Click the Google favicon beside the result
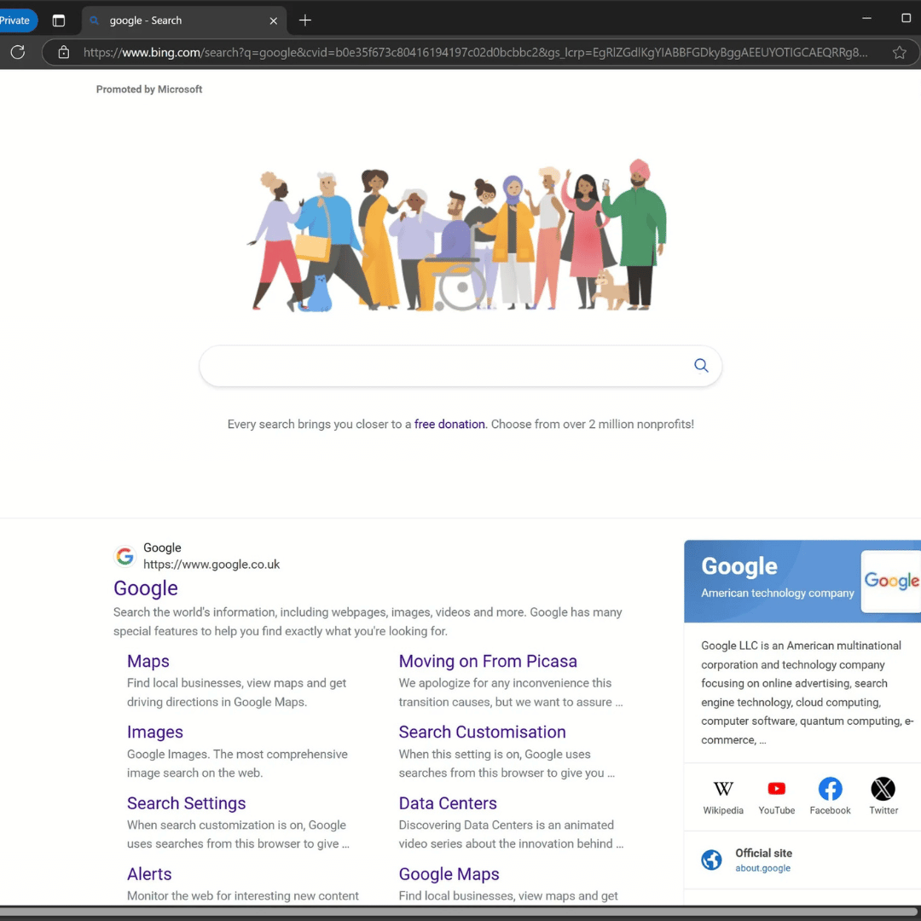This screenshot has width=921, height=921. pos(125,556)
